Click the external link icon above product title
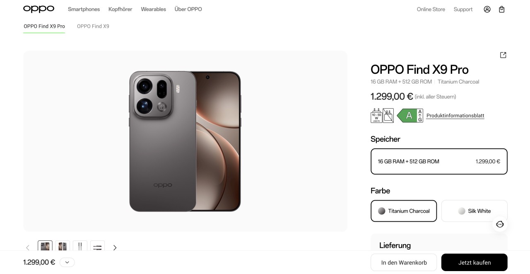 pos(503,55)
